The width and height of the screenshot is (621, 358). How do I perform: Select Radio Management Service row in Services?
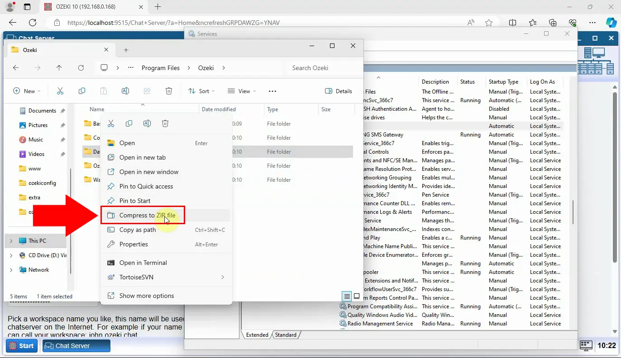[451, 324]
